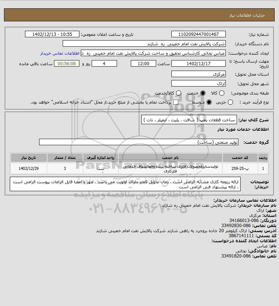
Task: Click the اطلاعات تماس سازمان خریدار heading
Action: [x=245, y=200]
